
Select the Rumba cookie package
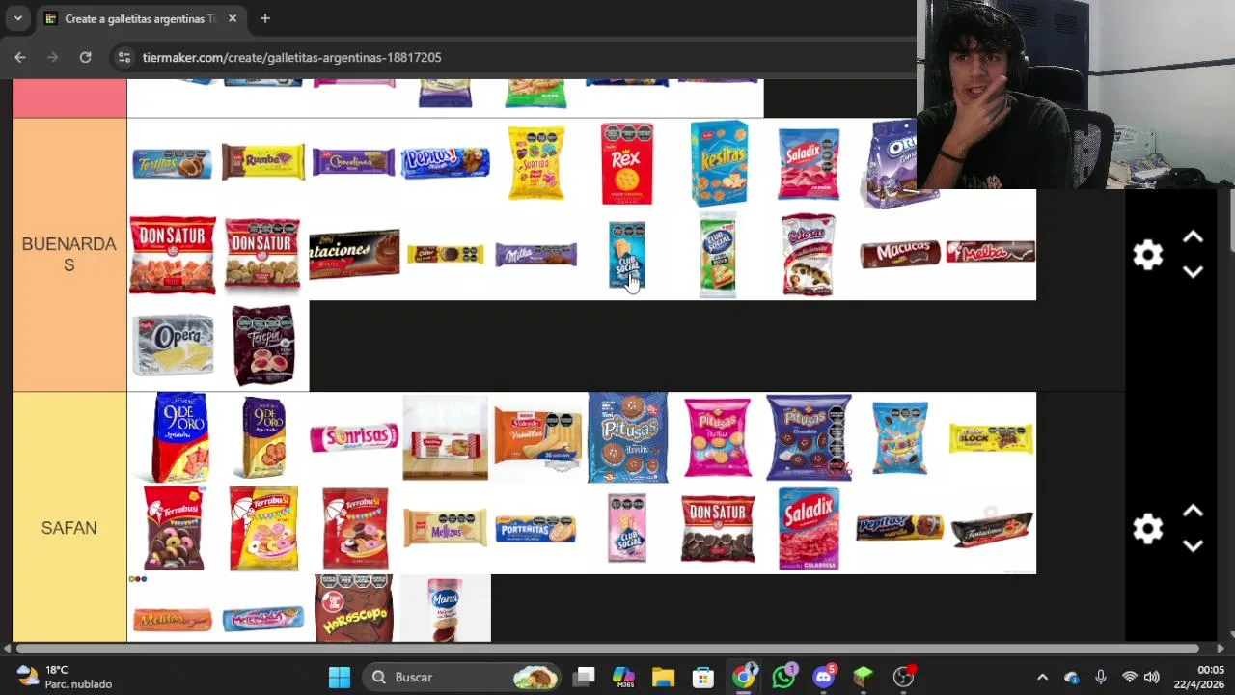(263, 162)
